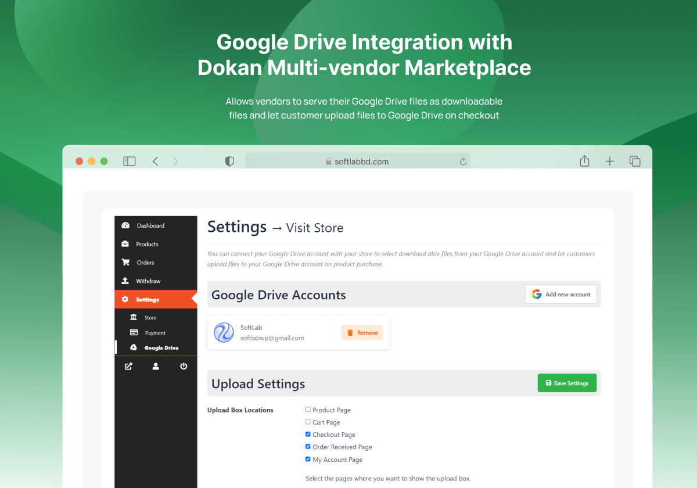The image size is (697, 488).
Task: Click the softlabbd.com address bar
Action: (357, 162)
